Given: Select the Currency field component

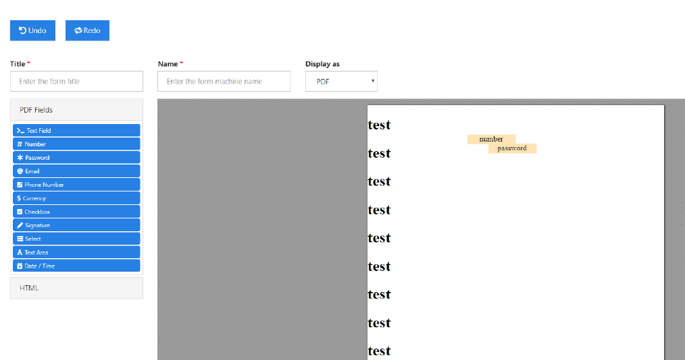Looking at the screenshot, I should [76, 198].
